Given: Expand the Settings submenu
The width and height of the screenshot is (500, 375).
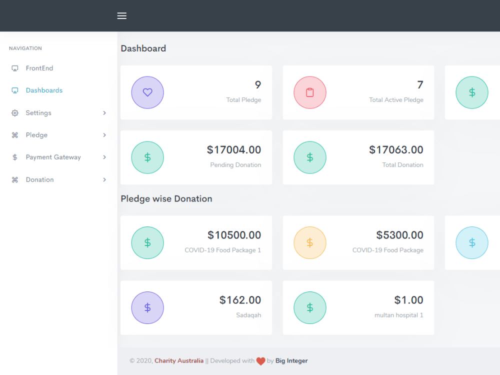Looking at the screenshot, I should (104, 112).
